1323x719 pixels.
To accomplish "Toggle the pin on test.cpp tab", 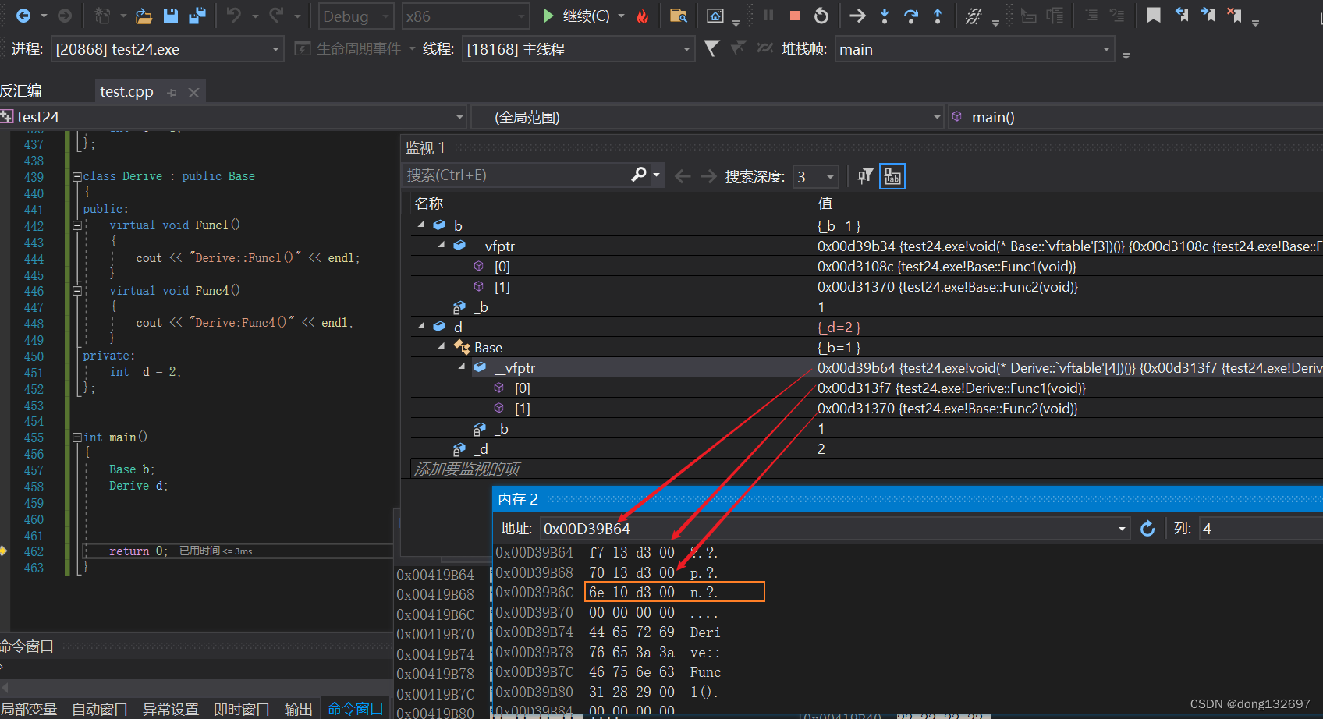I will click(172, 93).
